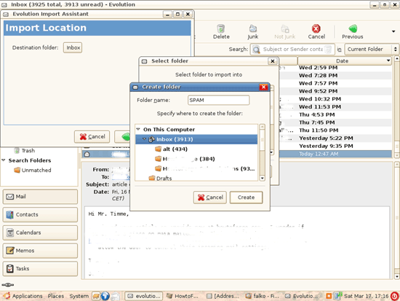Click the online/offline connection icon
The width and height of the screenshot is (400, 301).
[8, 285]
